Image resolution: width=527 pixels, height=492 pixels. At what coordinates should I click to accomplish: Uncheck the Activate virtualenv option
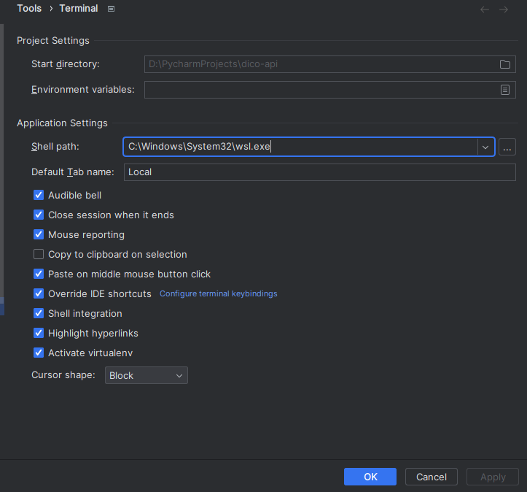tap(39, 353)
